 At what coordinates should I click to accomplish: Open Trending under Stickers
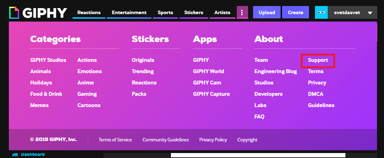pos(143,71)
